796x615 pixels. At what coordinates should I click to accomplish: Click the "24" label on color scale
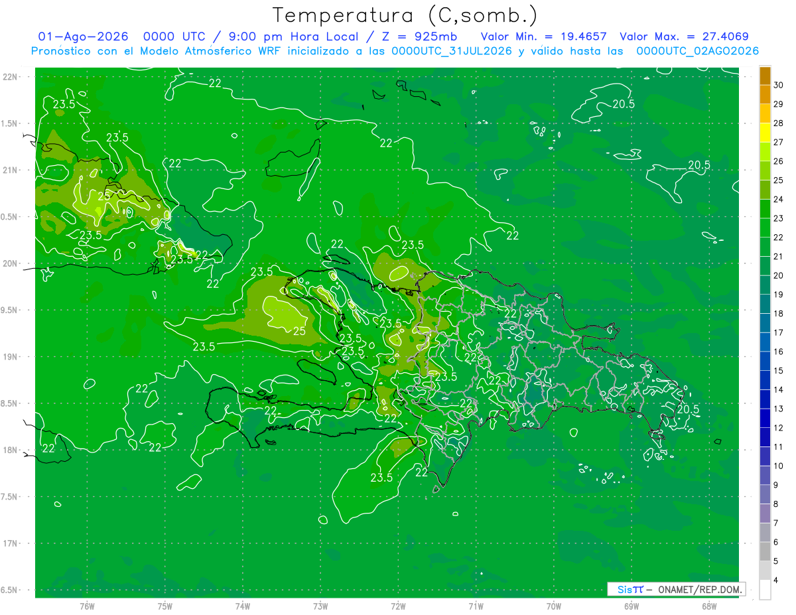[779, 200]
